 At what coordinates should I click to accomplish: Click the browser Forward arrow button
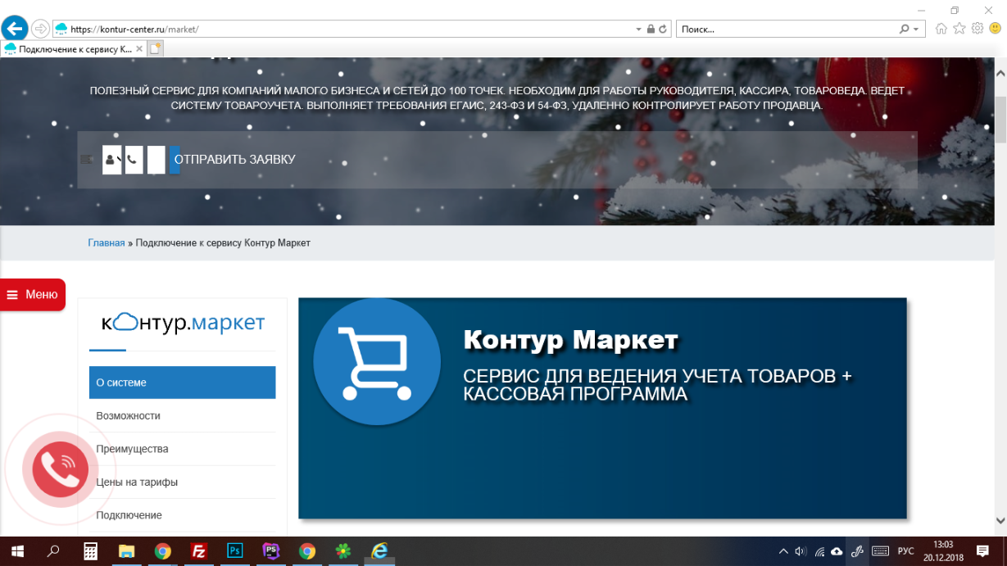40,29
